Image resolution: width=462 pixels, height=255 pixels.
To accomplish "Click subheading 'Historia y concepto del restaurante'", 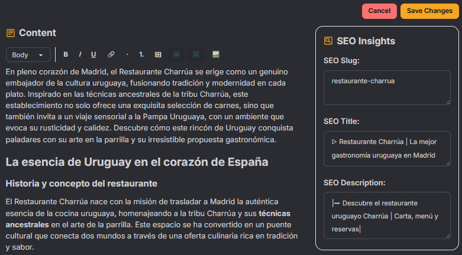I will tap(81, 184).
